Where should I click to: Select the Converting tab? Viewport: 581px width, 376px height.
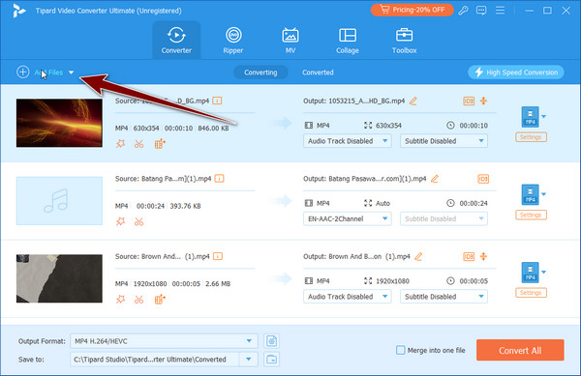(260, 72)
